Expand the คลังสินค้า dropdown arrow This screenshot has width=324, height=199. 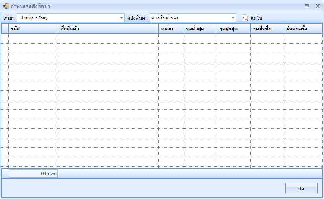233,18
